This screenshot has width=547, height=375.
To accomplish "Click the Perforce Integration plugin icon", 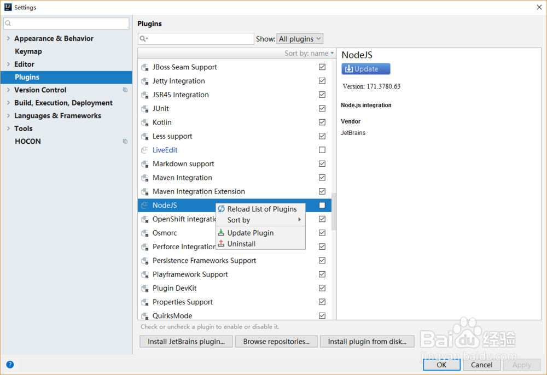I will point(145,247).
